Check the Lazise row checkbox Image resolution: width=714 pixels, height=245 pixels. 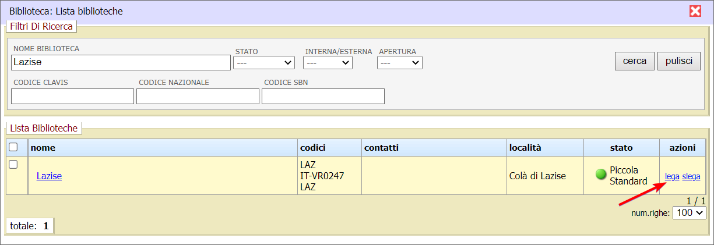coord(13,165)
